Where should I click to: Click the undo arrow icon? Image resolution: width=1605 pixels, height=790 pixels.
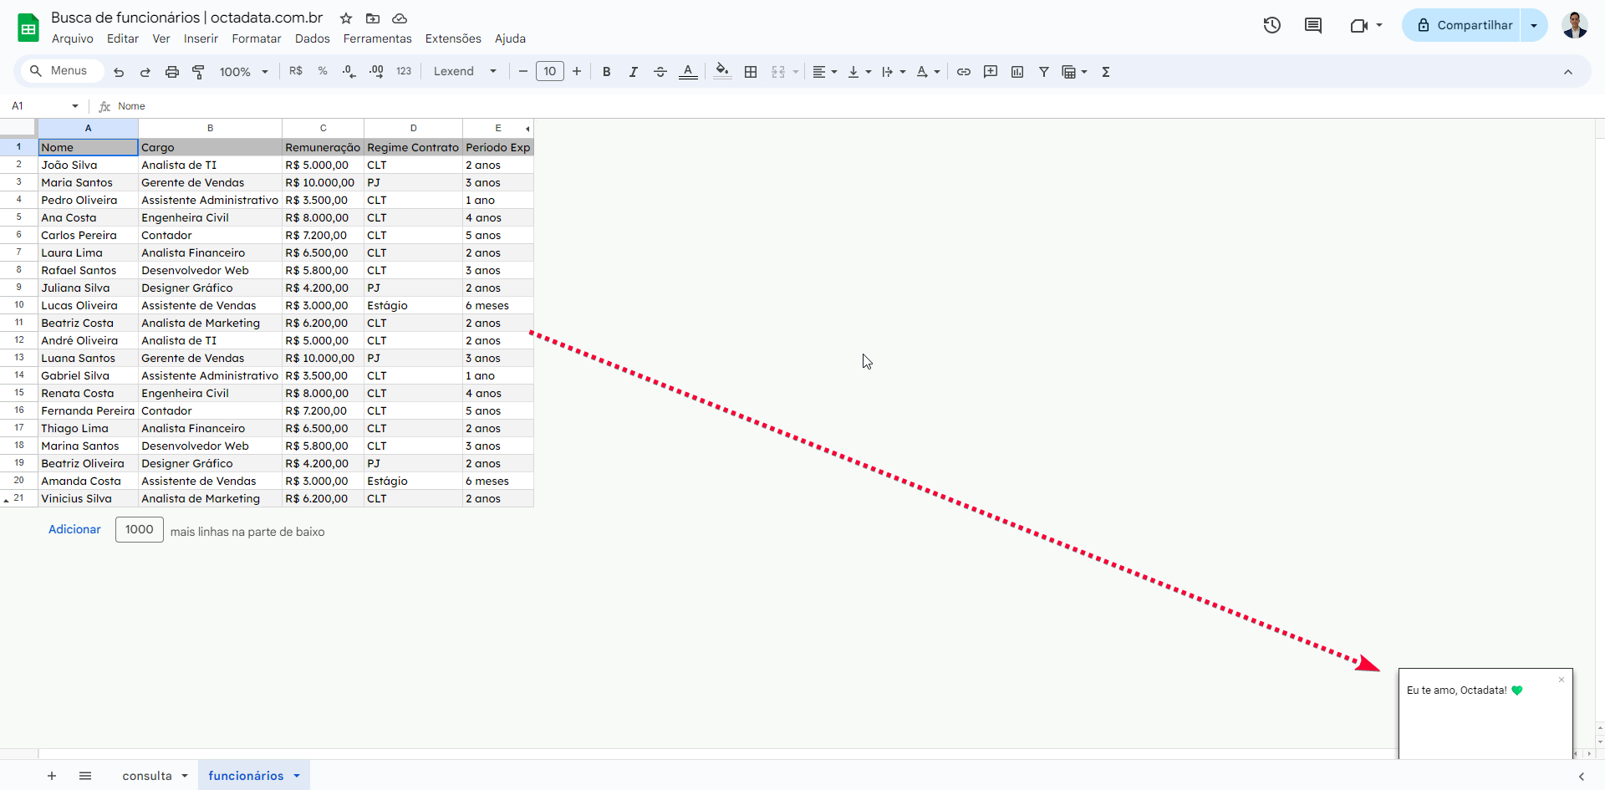[x=119, y=72]
